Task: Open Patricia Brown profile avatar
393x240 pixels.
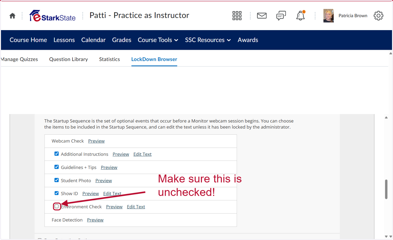Action: pos(328,16)
